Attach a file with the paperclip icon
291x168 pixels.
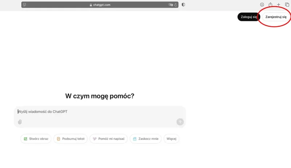[x=20, y=122]
